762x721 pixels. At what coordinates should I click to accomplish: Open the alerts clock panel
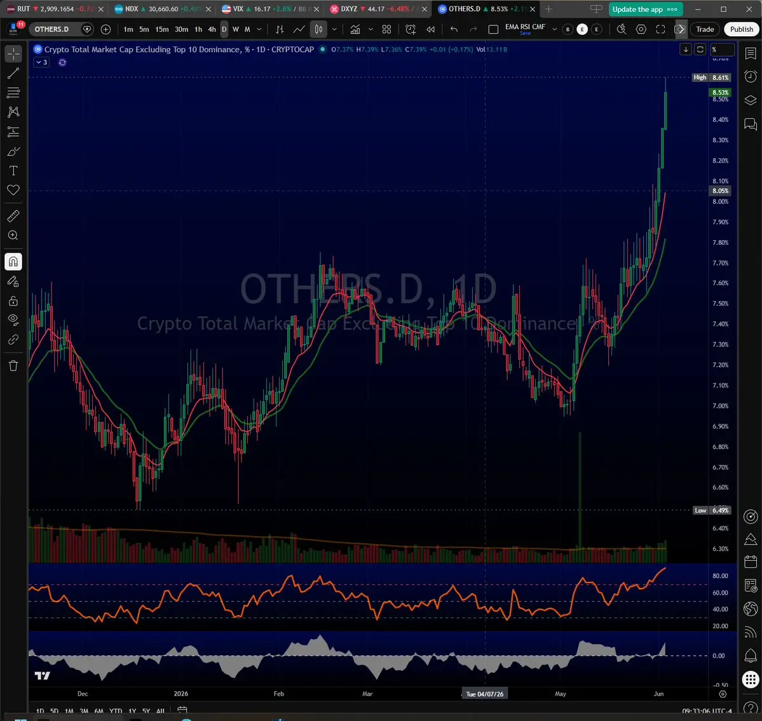tap(751, 76)
